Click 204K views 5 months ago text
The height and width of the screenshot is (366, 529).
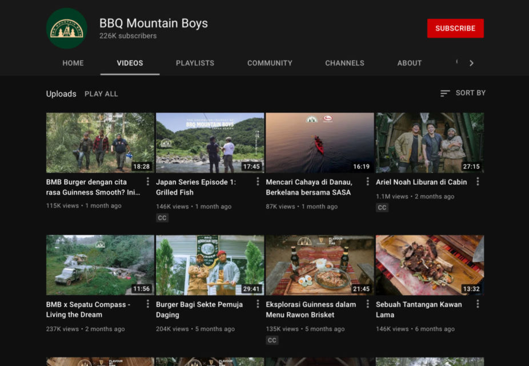195,329
